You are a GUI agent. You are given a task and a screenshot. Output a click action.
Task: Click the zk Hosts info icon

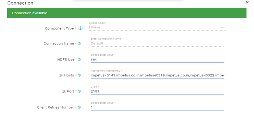pos(80,76)
